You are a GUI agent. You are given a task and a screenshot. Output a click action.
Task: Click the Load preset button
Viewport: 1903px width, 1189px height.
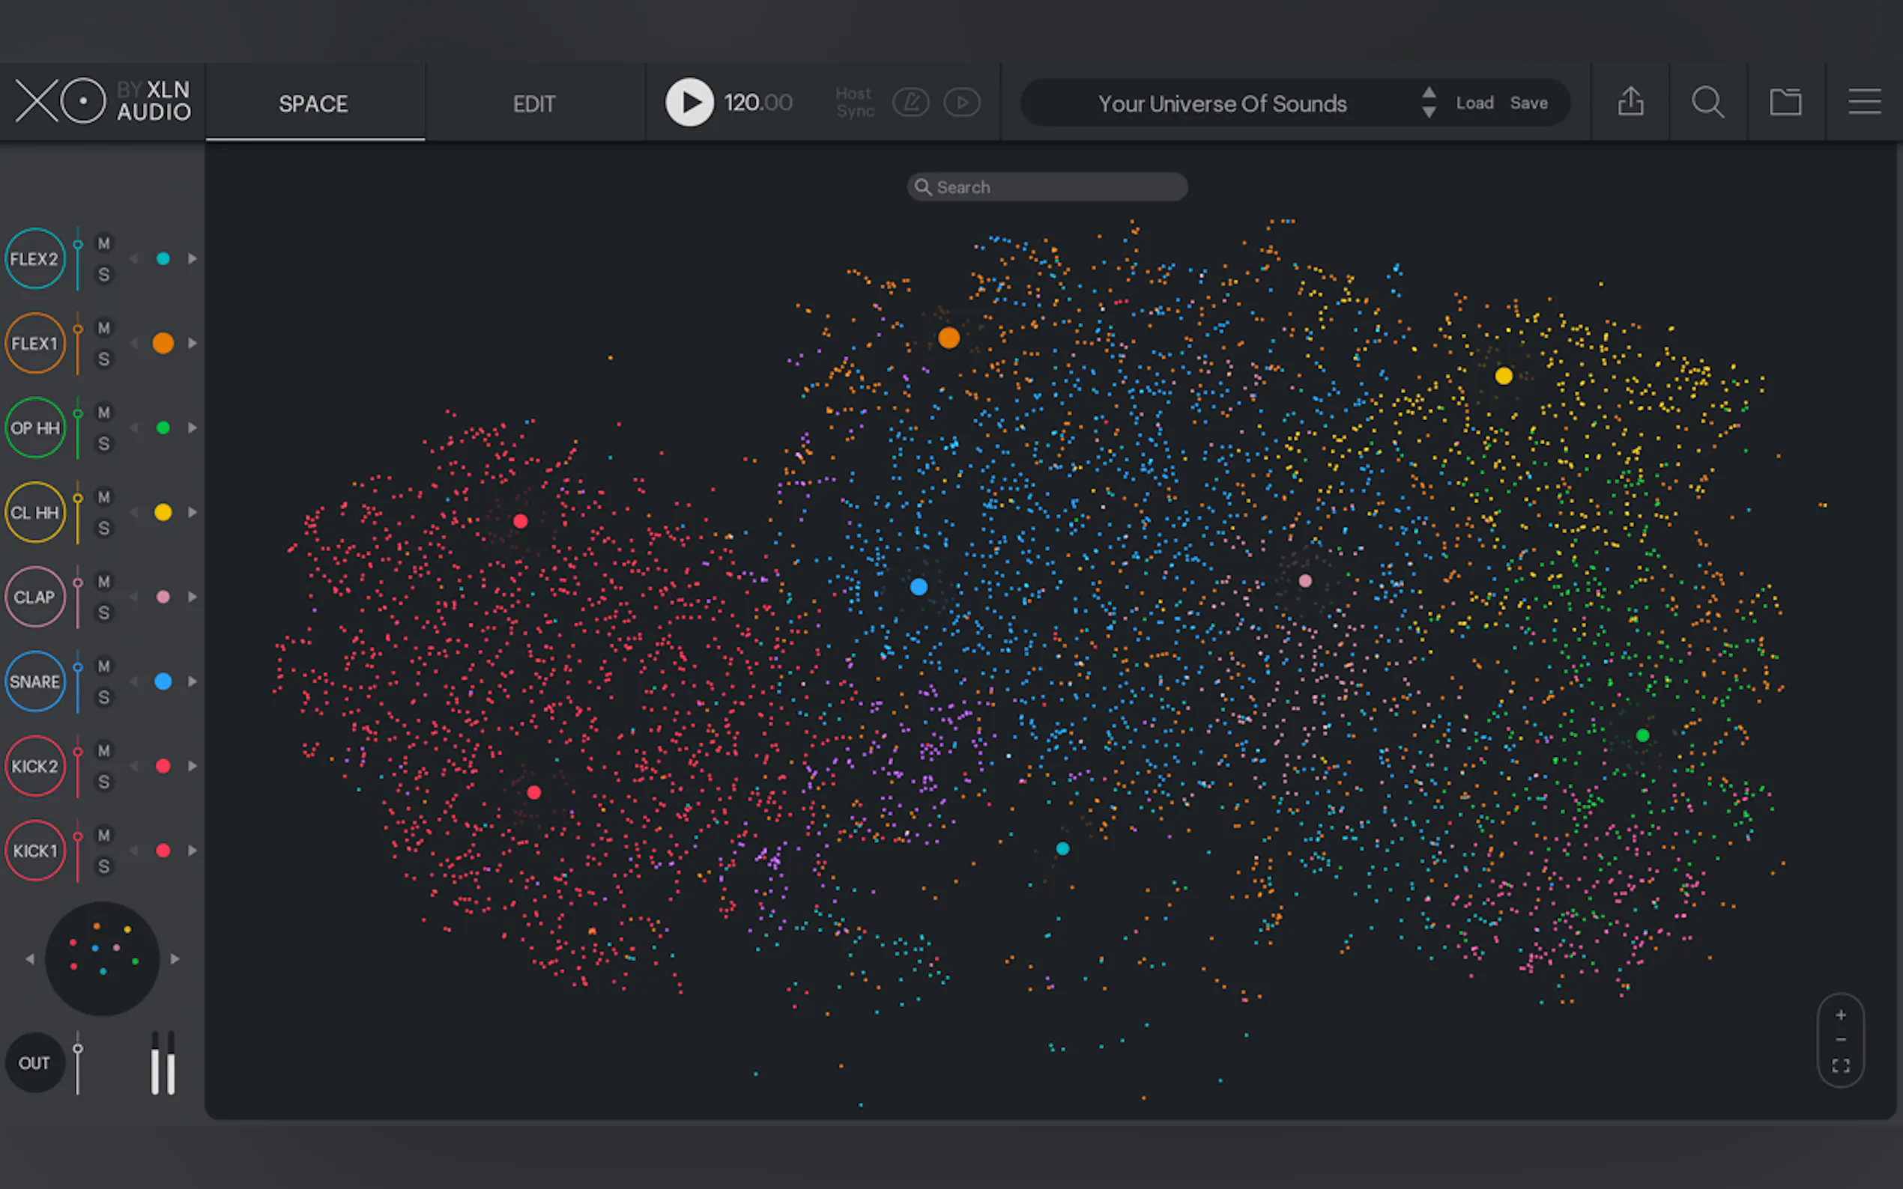click(x=1474, y=103)
